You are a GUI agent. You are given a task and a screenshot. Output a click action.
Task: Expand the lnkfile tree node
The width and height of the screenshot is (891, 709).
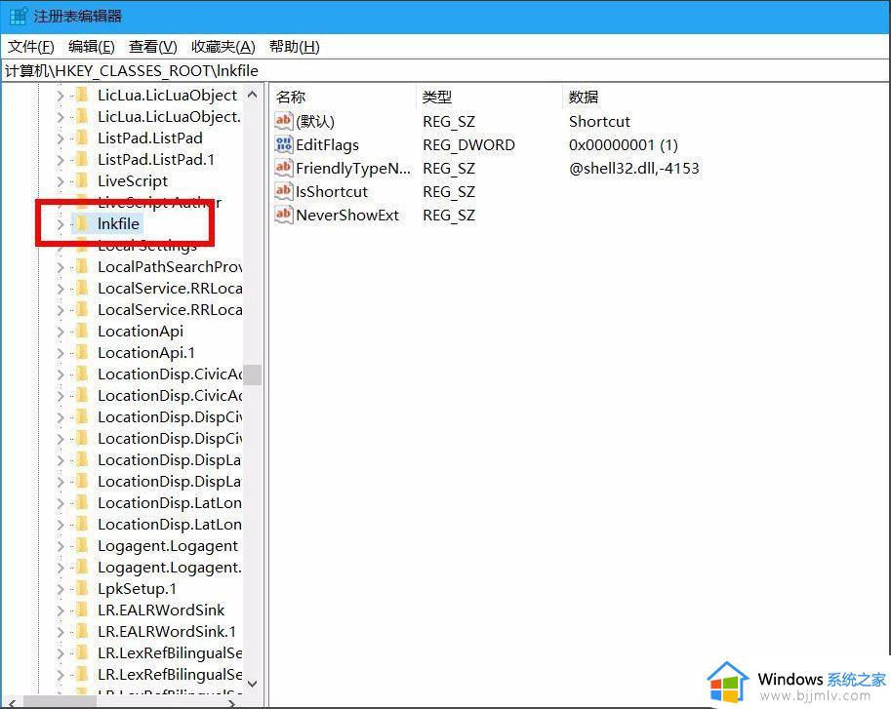(61, 224)
